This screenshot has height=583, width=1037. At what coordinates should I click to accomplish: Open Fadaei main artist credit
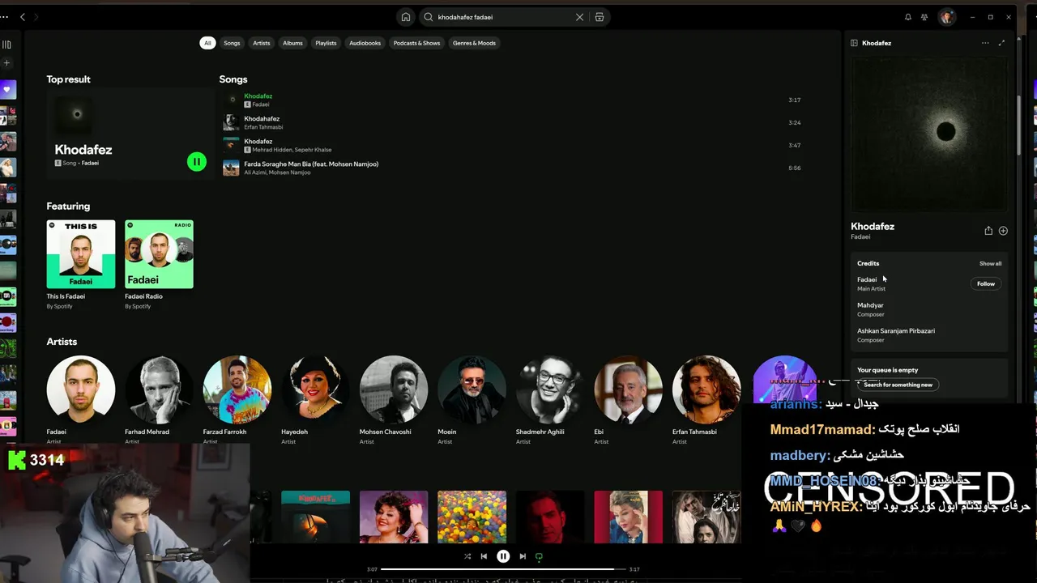pyautogui.click(x=867, y=279)
